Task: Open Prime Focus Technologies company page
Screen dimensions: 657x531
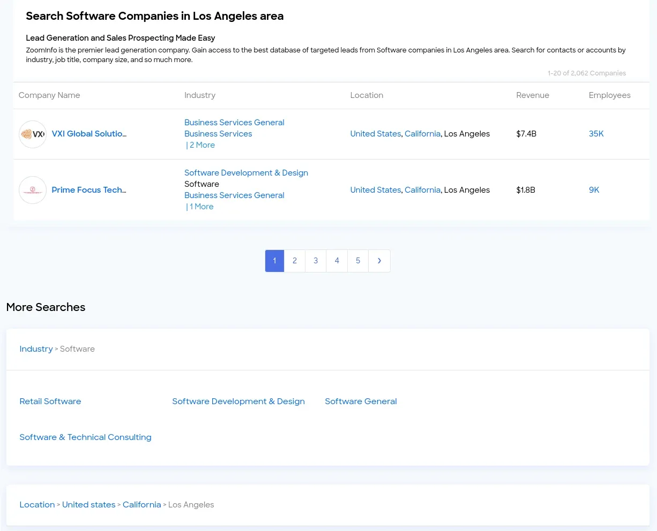Action: click(89, 189)
